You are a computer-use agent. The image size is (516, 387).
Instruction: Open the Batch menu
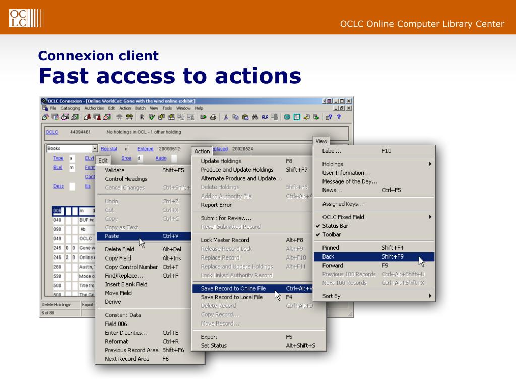point(140,108)
